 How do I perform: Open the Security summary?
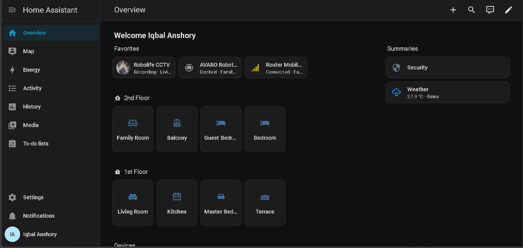coord(447,68)
